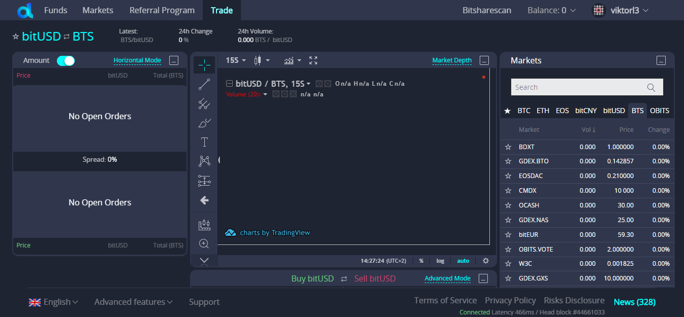684x317 pixels.
Task: Switch to the Buy bitUSD tab
Action: 313,278
